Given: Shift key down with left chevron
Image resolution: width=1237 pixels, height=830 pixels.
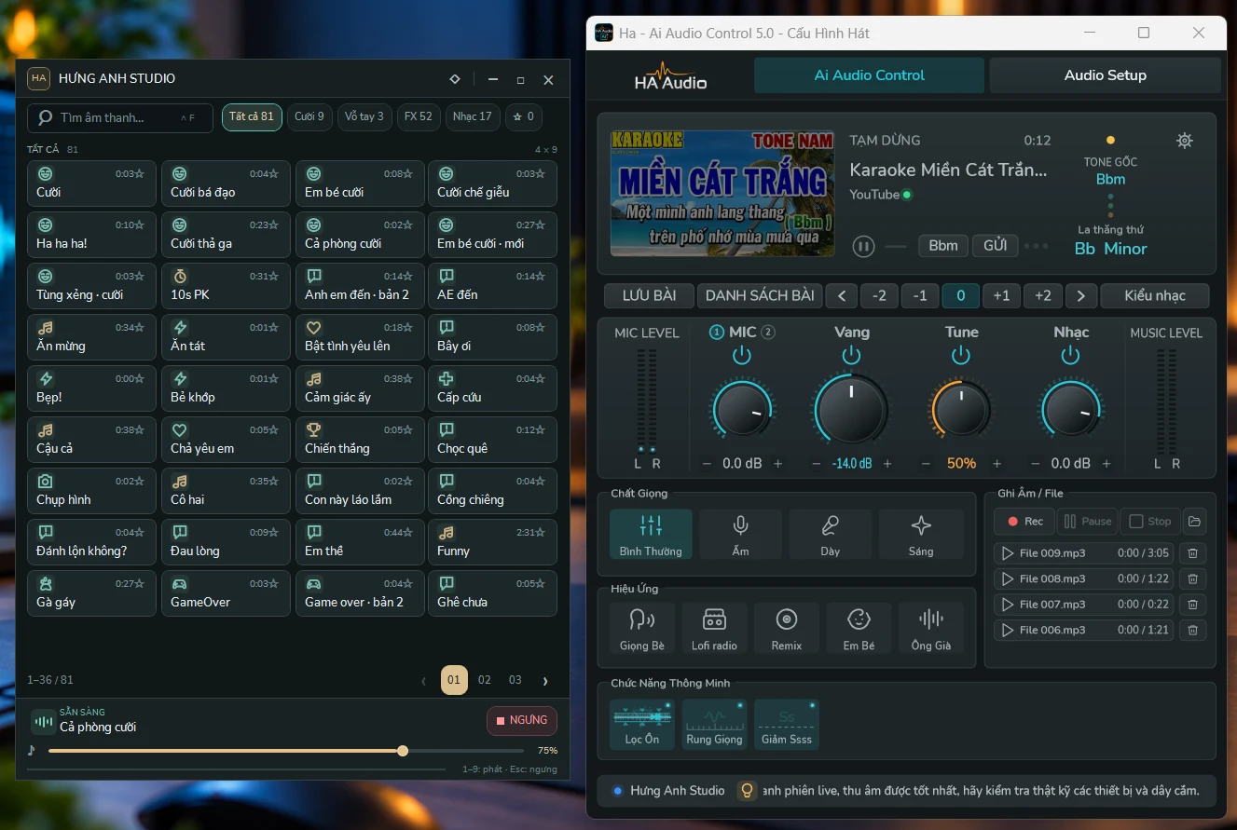Looking at the screenshot, I should point(842,295).
